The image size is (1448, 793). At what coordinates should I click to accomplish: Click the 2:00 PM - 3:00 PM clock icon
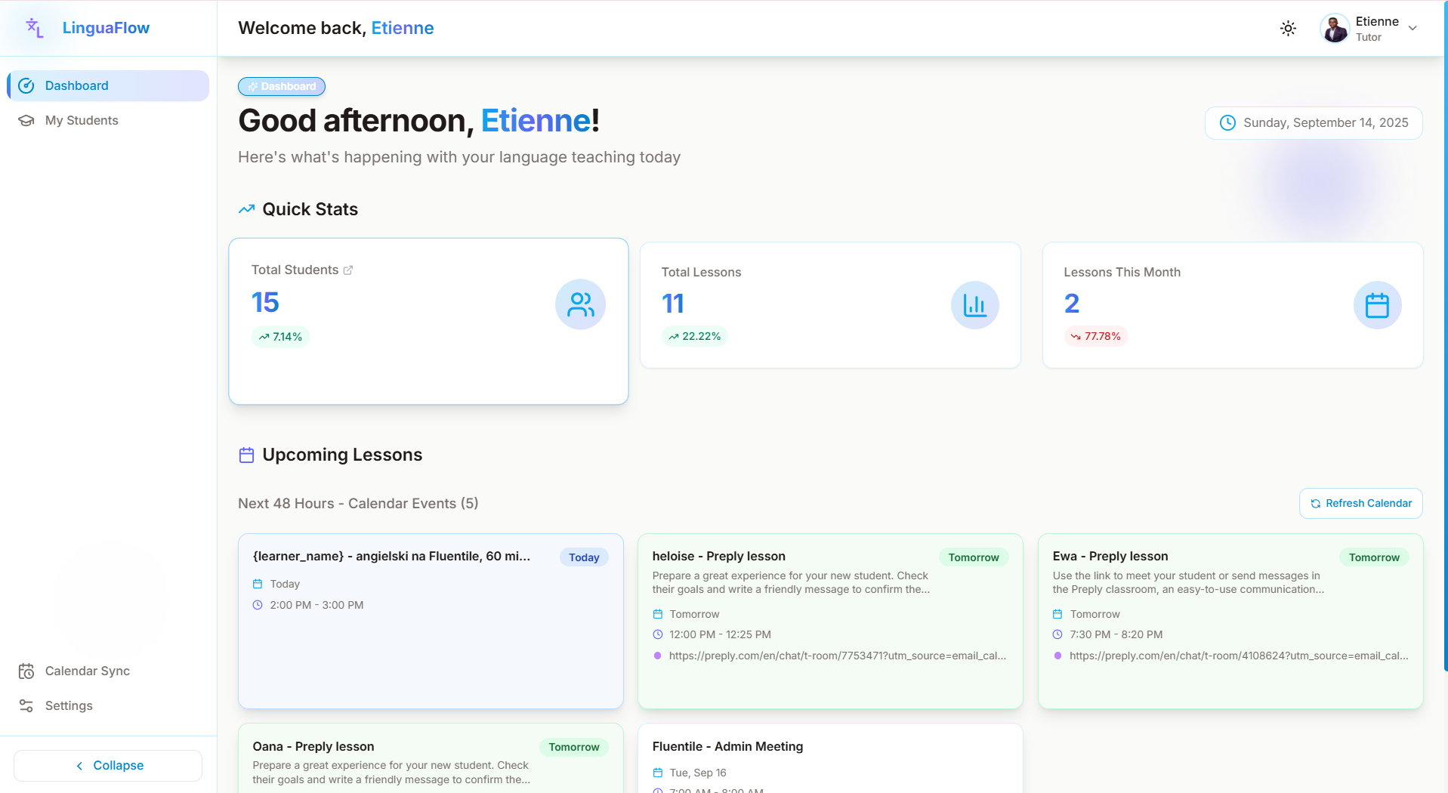258,605
